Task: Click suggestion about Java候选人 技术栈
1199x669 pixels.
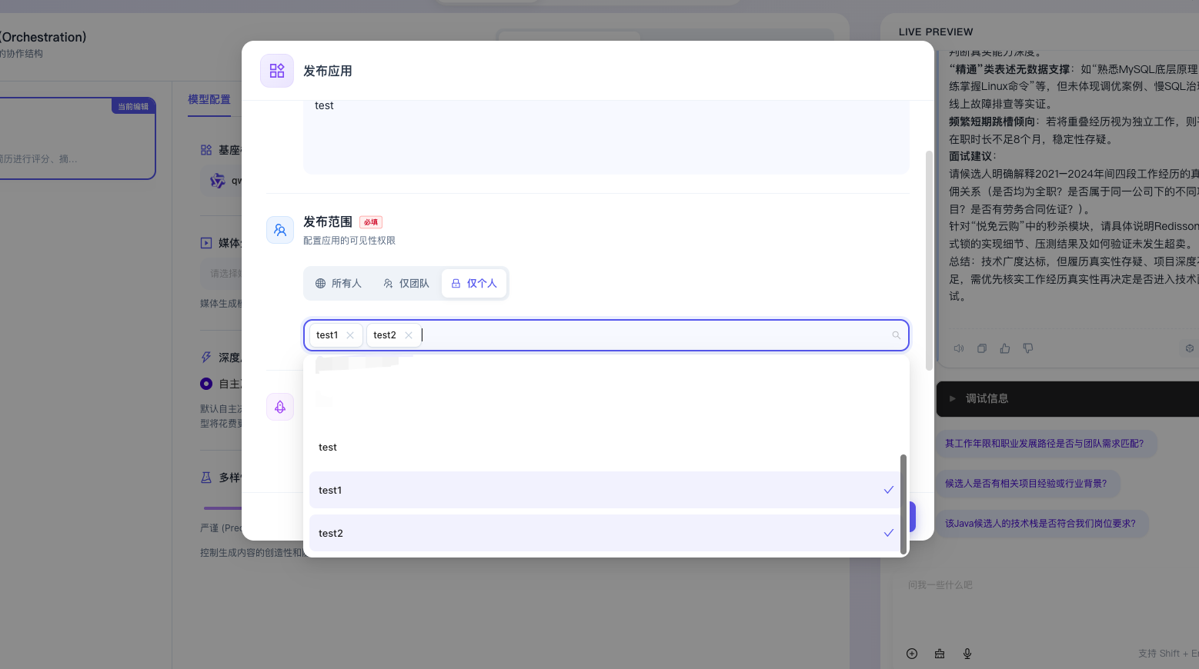Action: click(x=1040, y=524)
